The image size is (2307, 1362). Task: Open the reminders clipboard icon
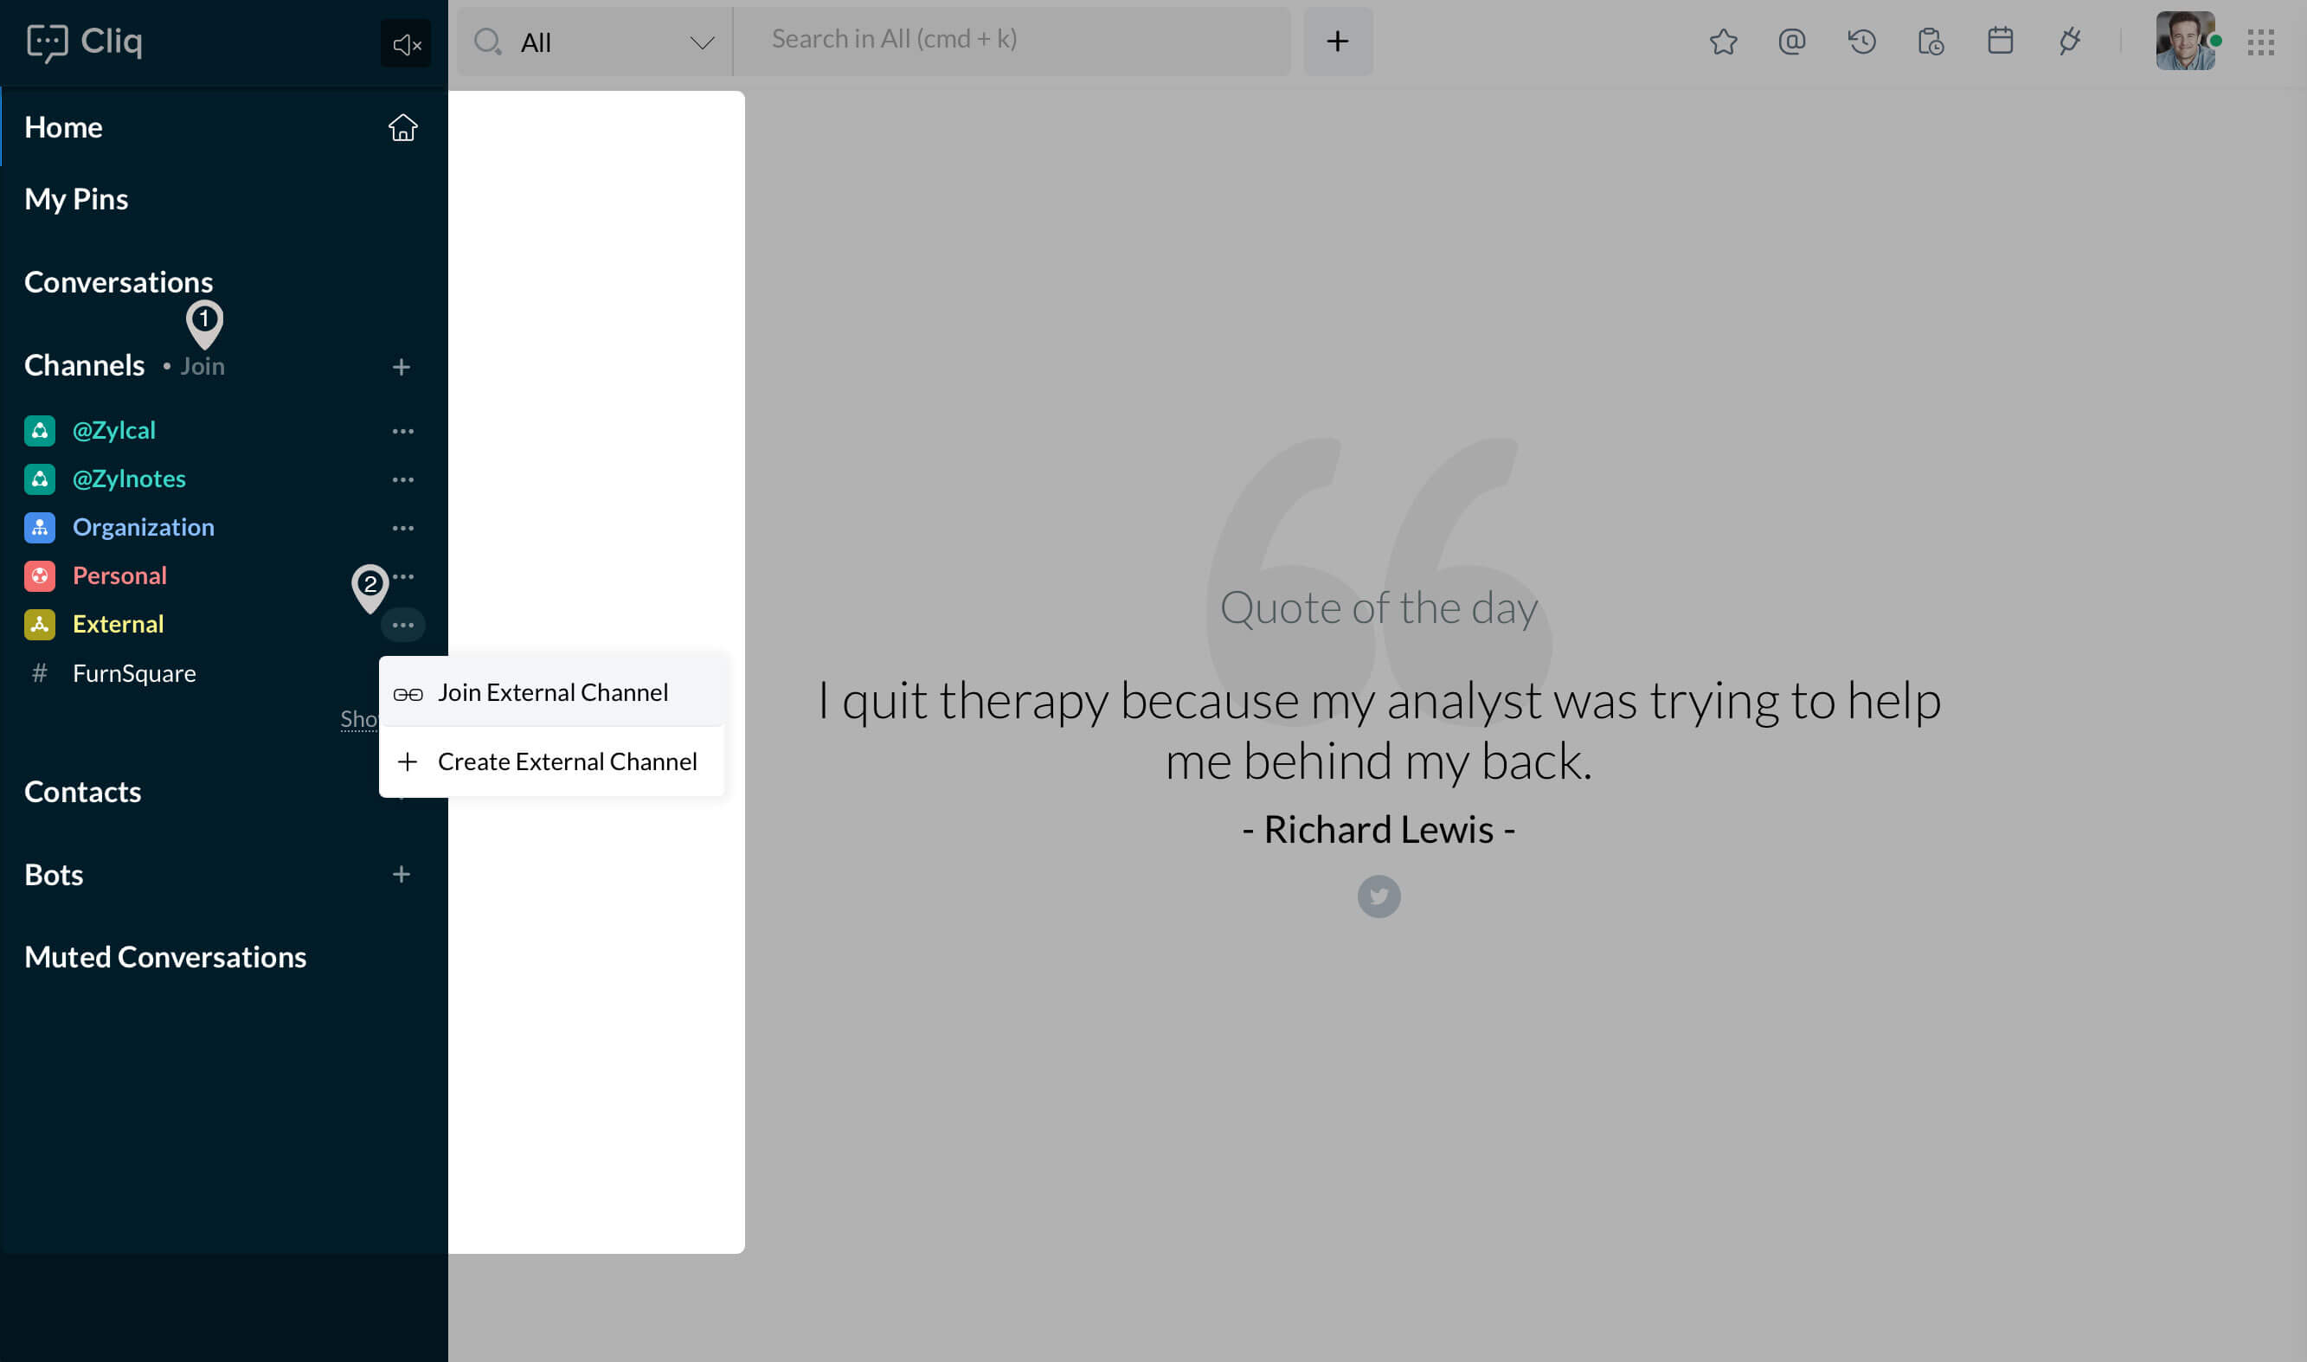click(x=1930, y=42)
